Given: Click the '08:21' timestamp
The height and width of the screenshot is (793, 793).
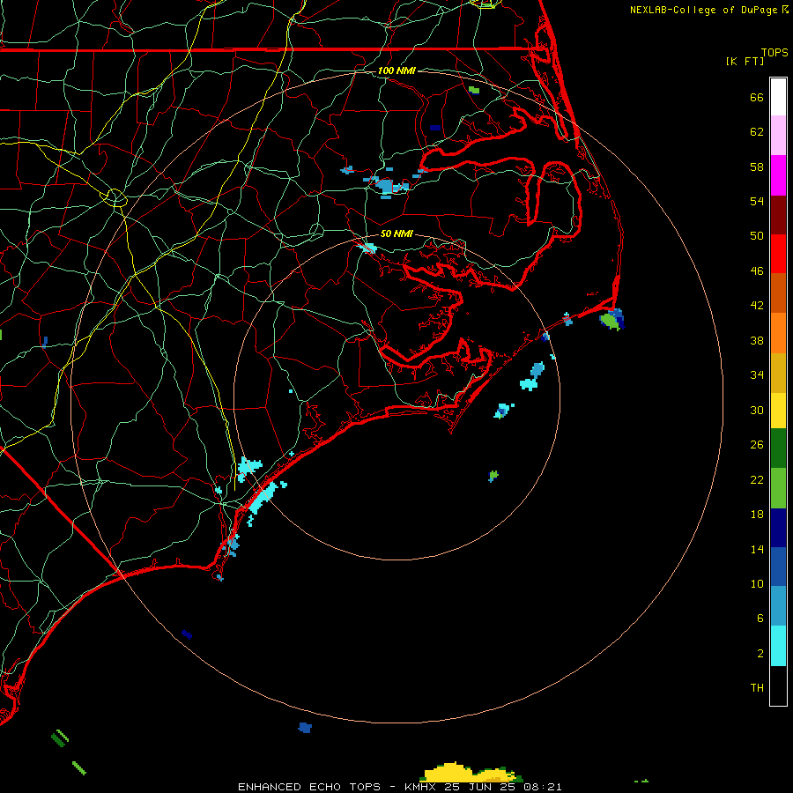Looking at the screenshot, I should click(x=543, y=787).
